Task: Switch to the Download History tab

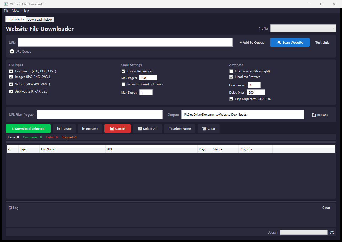Action: [x=40, y=19]
